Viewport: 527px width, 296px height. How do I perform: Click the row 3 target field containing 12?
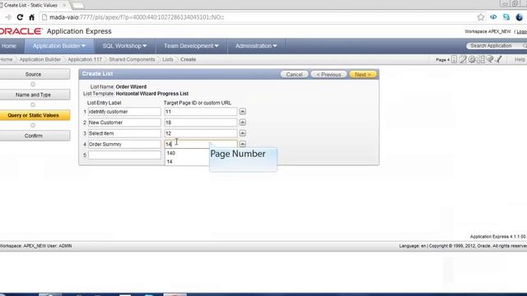201,133
